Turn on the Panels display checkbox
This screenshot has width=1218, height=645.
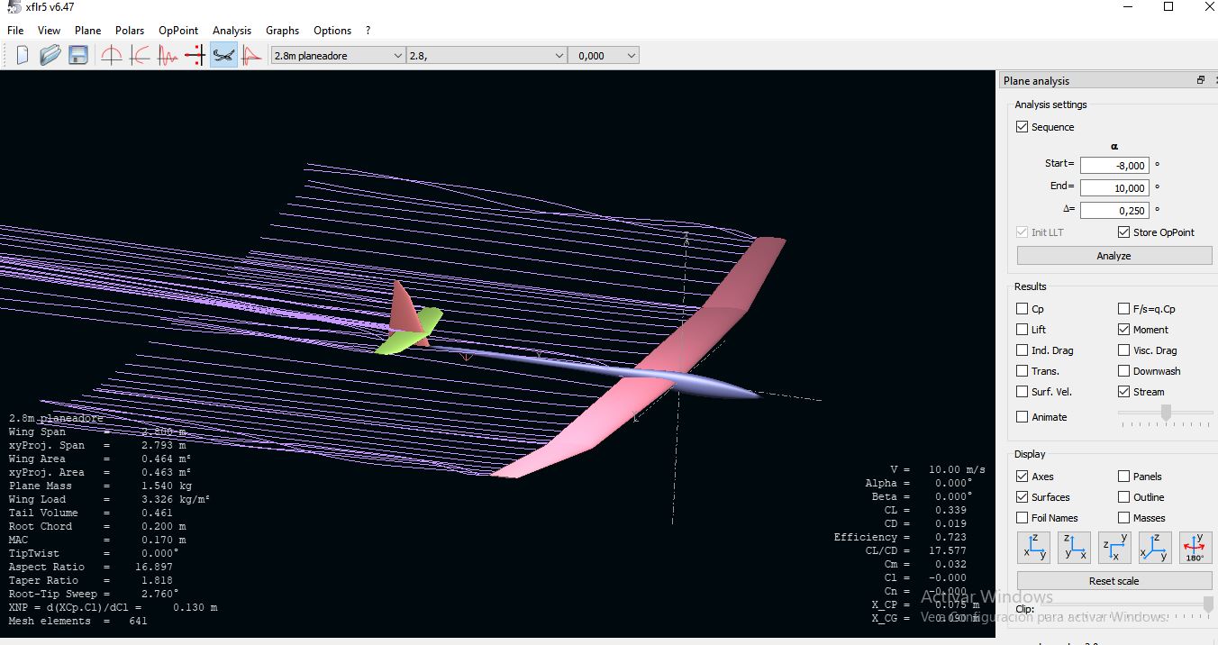(x=1123, y=477)
